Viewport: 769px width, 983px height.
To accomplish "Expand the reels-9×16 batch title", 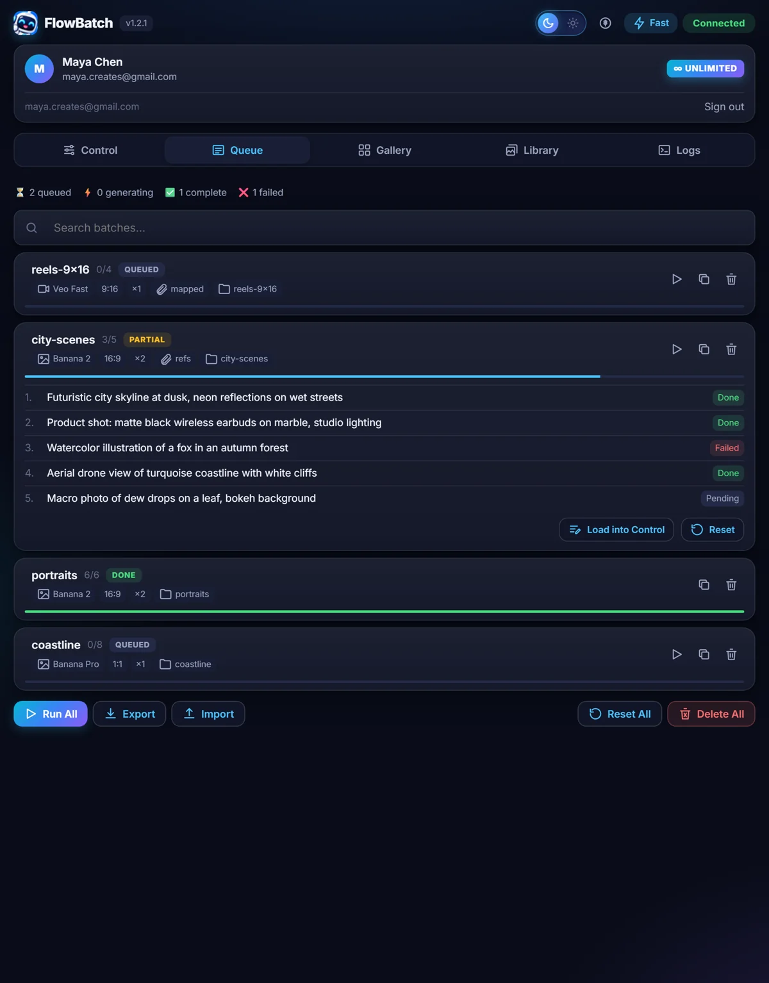I will [60, 270].
